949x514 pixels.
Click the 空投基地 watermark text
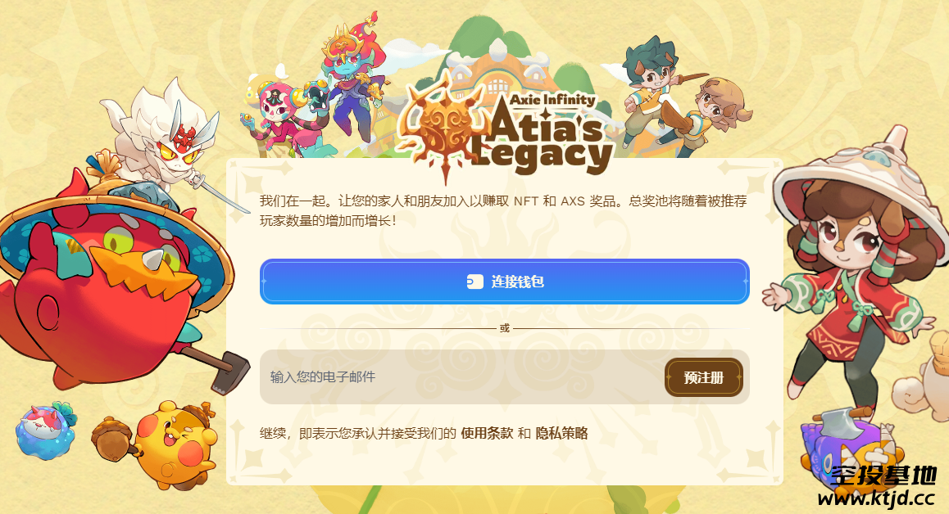(x=883, y=476)
